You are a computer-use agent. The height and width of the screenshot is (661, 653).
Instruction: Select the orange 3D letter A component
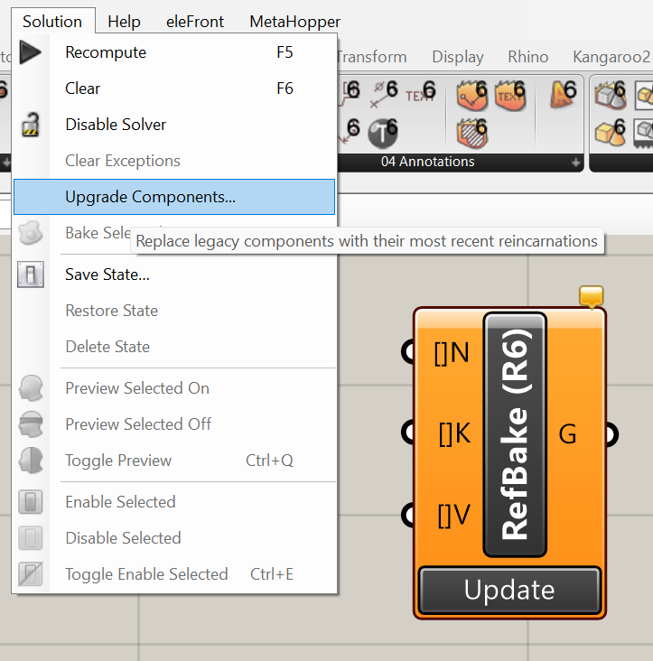(x=564, y=94)
